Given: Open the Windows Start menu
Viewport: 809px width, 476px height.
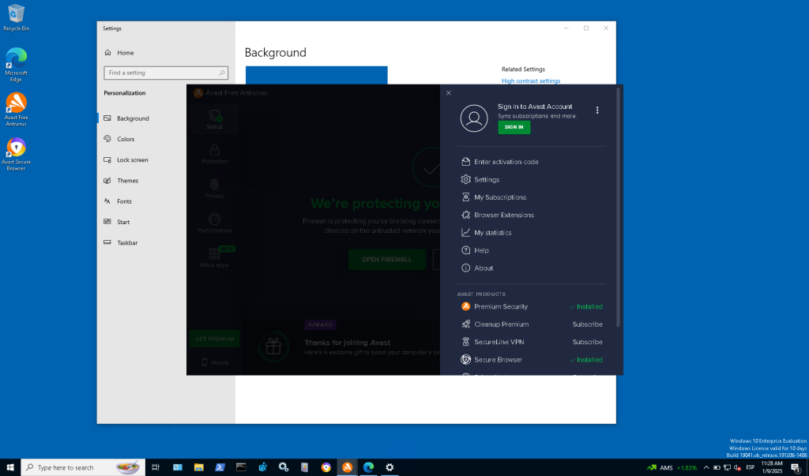Looking at the screenshot, I should (9, 467).
